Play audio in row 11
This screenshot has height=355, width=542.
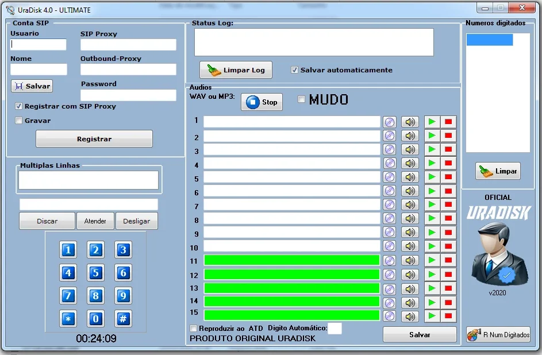(432, 260)
